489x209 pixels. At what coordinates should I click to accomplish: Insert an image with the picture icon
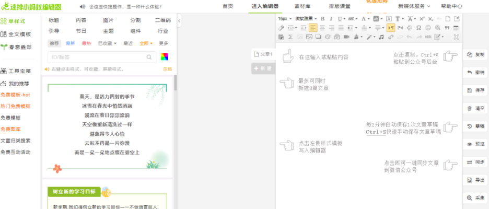tap(309, 37)
